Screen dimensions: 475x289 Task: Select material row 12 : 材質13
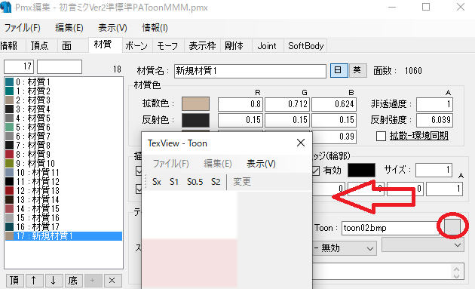(x=63, y=190)
